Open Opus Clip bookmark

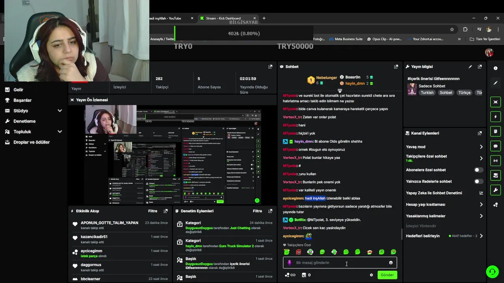[x=384, y=39]
